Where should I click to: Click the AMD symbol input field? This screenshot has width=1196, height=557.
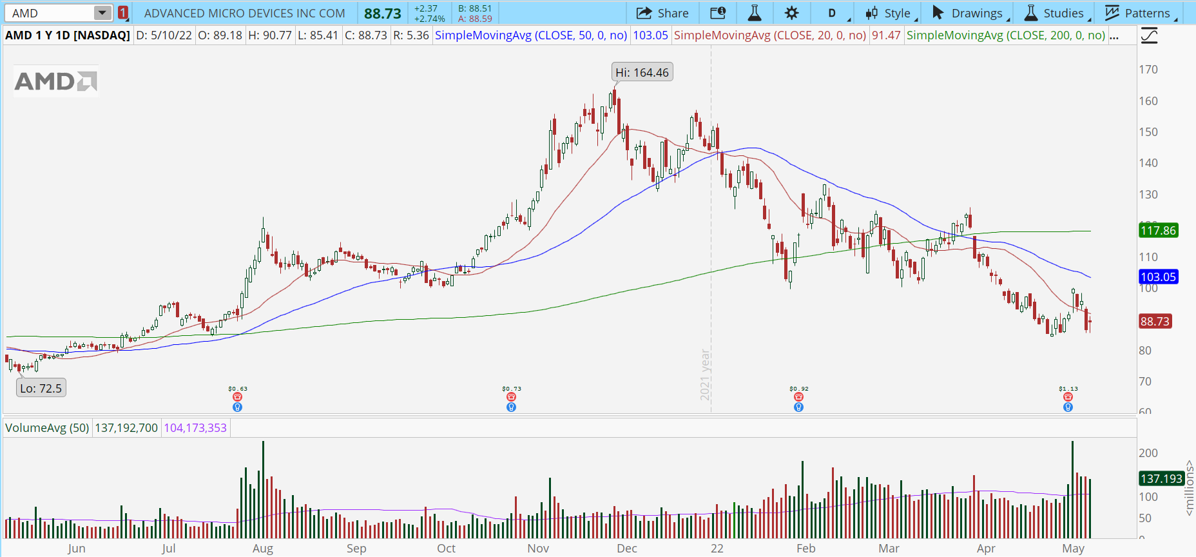pyautogui.click(x=50, y=13)
